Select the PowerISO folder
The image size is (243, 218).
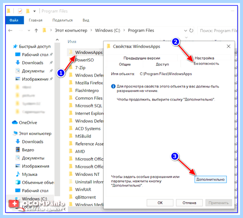[81, 60]
